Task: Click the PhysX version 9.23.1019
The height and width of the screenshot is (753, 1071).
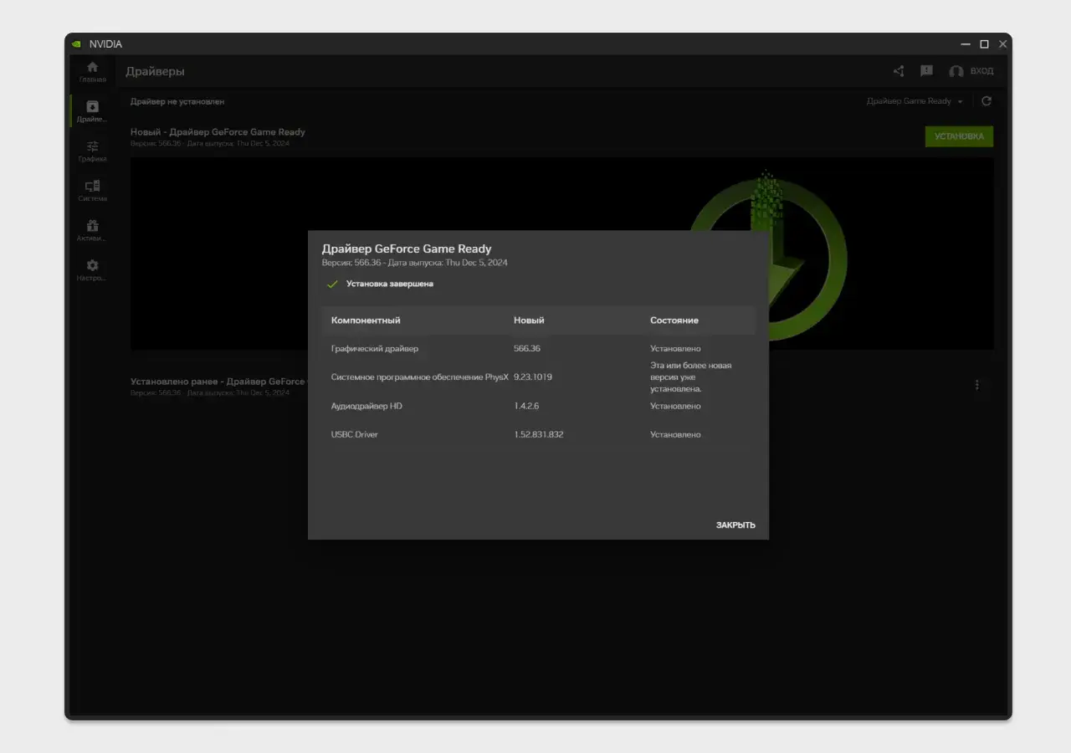Action: point(533,377)
